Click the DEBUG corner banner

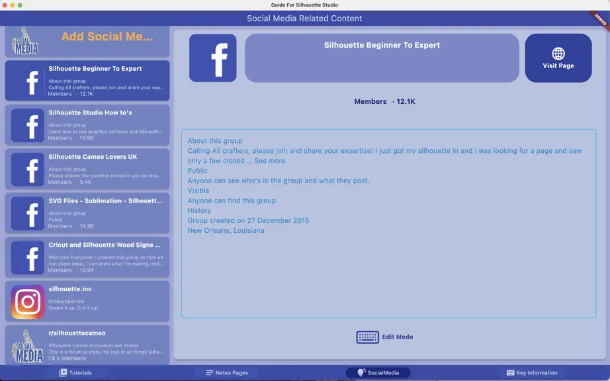[600, 19]
